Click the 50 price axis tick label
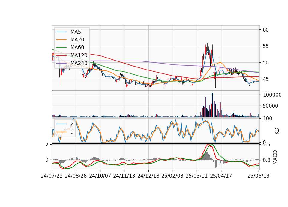Viewport: 288px width, 207px height. (x=265, y=63)
